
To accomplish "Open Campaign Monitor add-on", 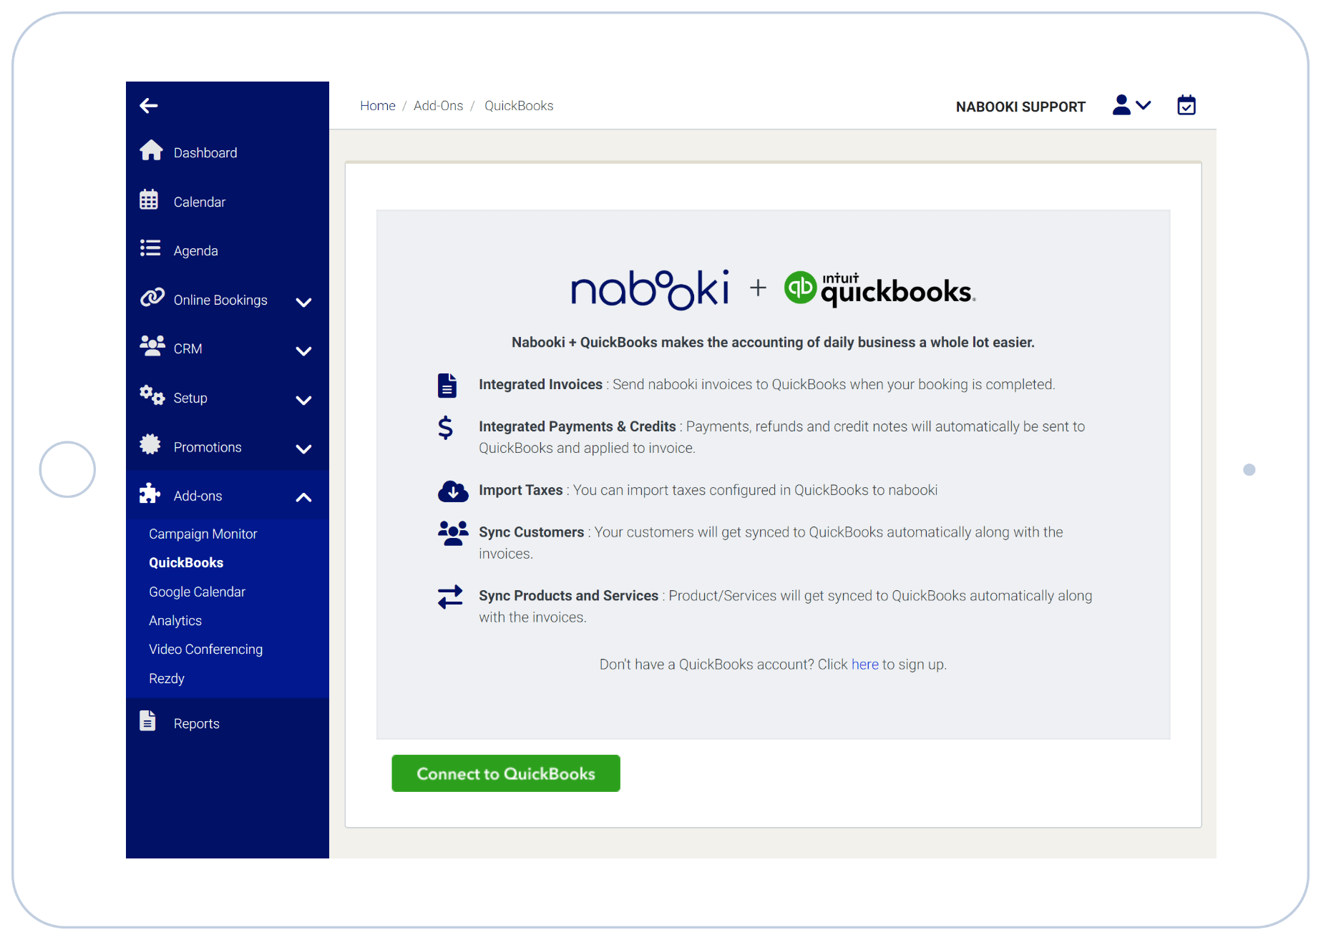I will (x=203, y=534).
